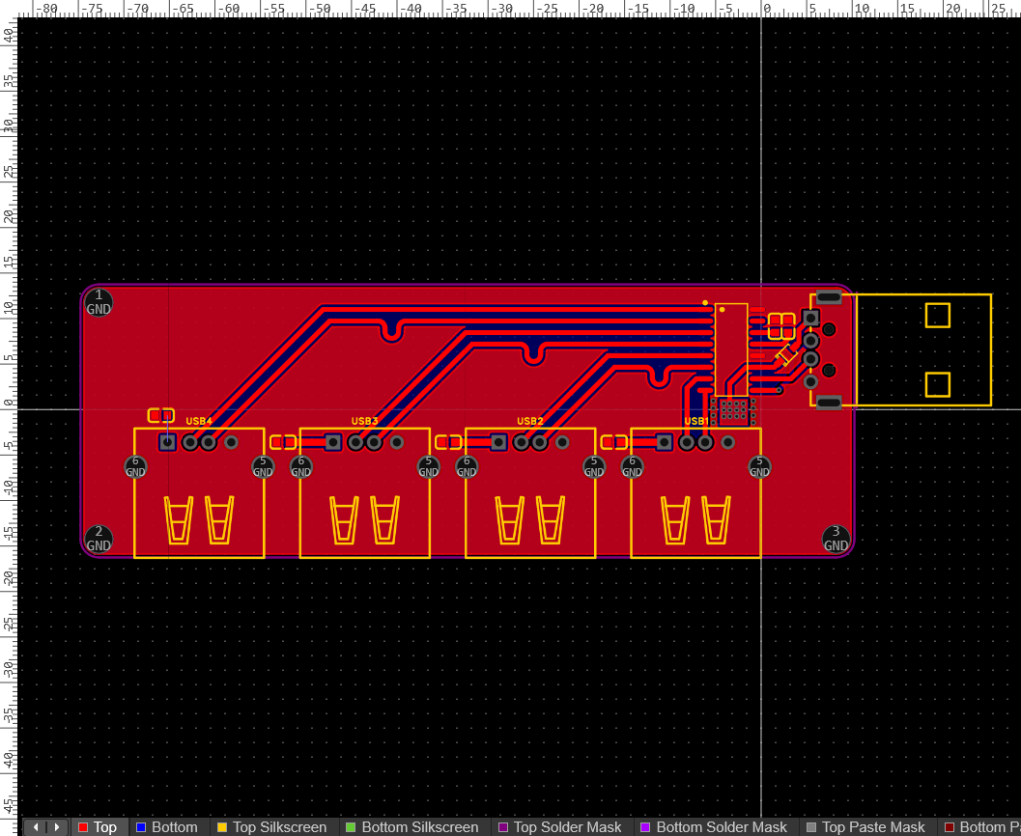Click the square pin 1 pad of USB4

(x=167, y=442)
